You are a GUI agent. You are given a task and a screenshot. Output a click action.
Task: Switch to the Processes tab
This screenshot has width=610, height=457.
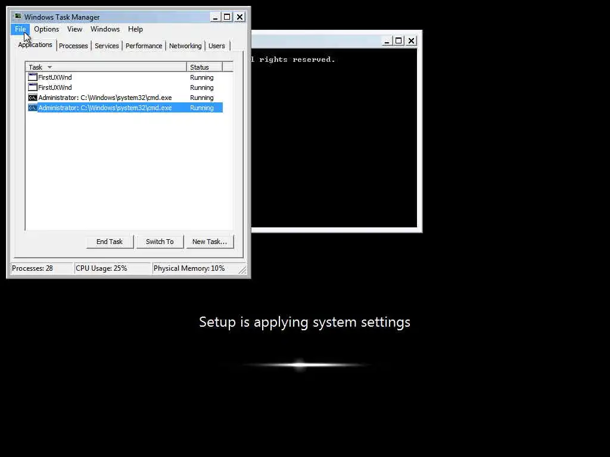pyautogui.click(x=73, y=46)
